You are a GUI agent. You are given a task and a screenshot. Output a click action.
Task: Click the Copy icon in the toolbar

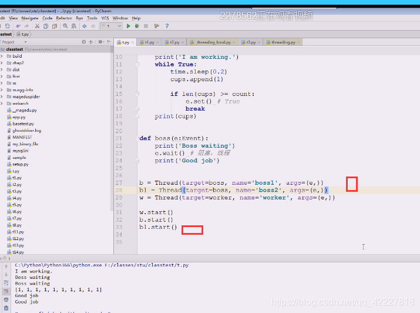point(46,26)
